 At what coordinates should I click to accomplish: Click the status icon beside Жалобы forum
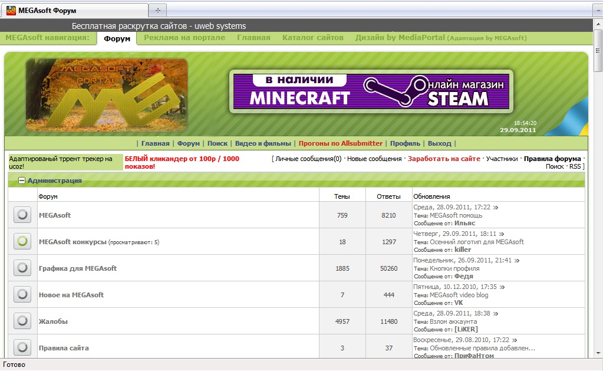click(22, 321)
